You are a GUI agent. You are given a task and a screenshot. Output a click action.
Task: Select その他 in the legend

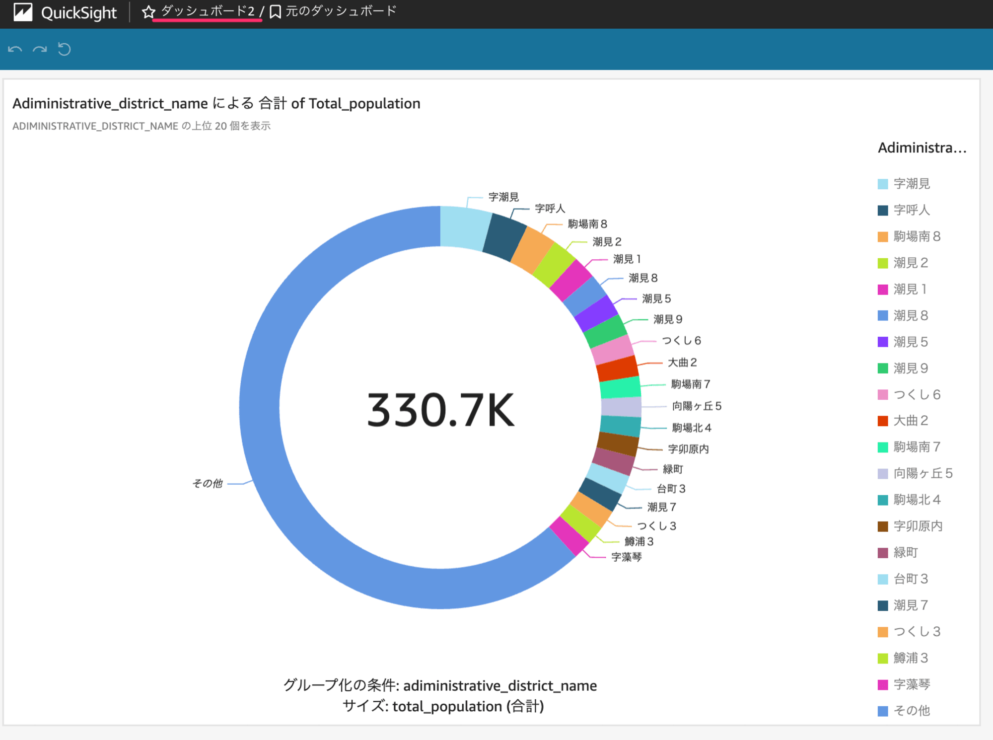[x=904, y=711]
